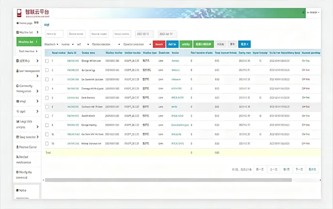
Task: Click the Device ID search field
Action: (54, 34)
